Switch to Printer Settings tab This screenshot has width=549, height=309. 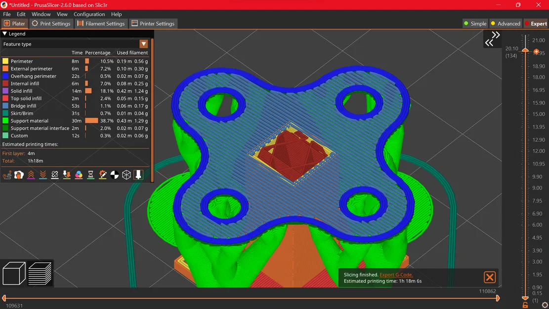point(153,23)
